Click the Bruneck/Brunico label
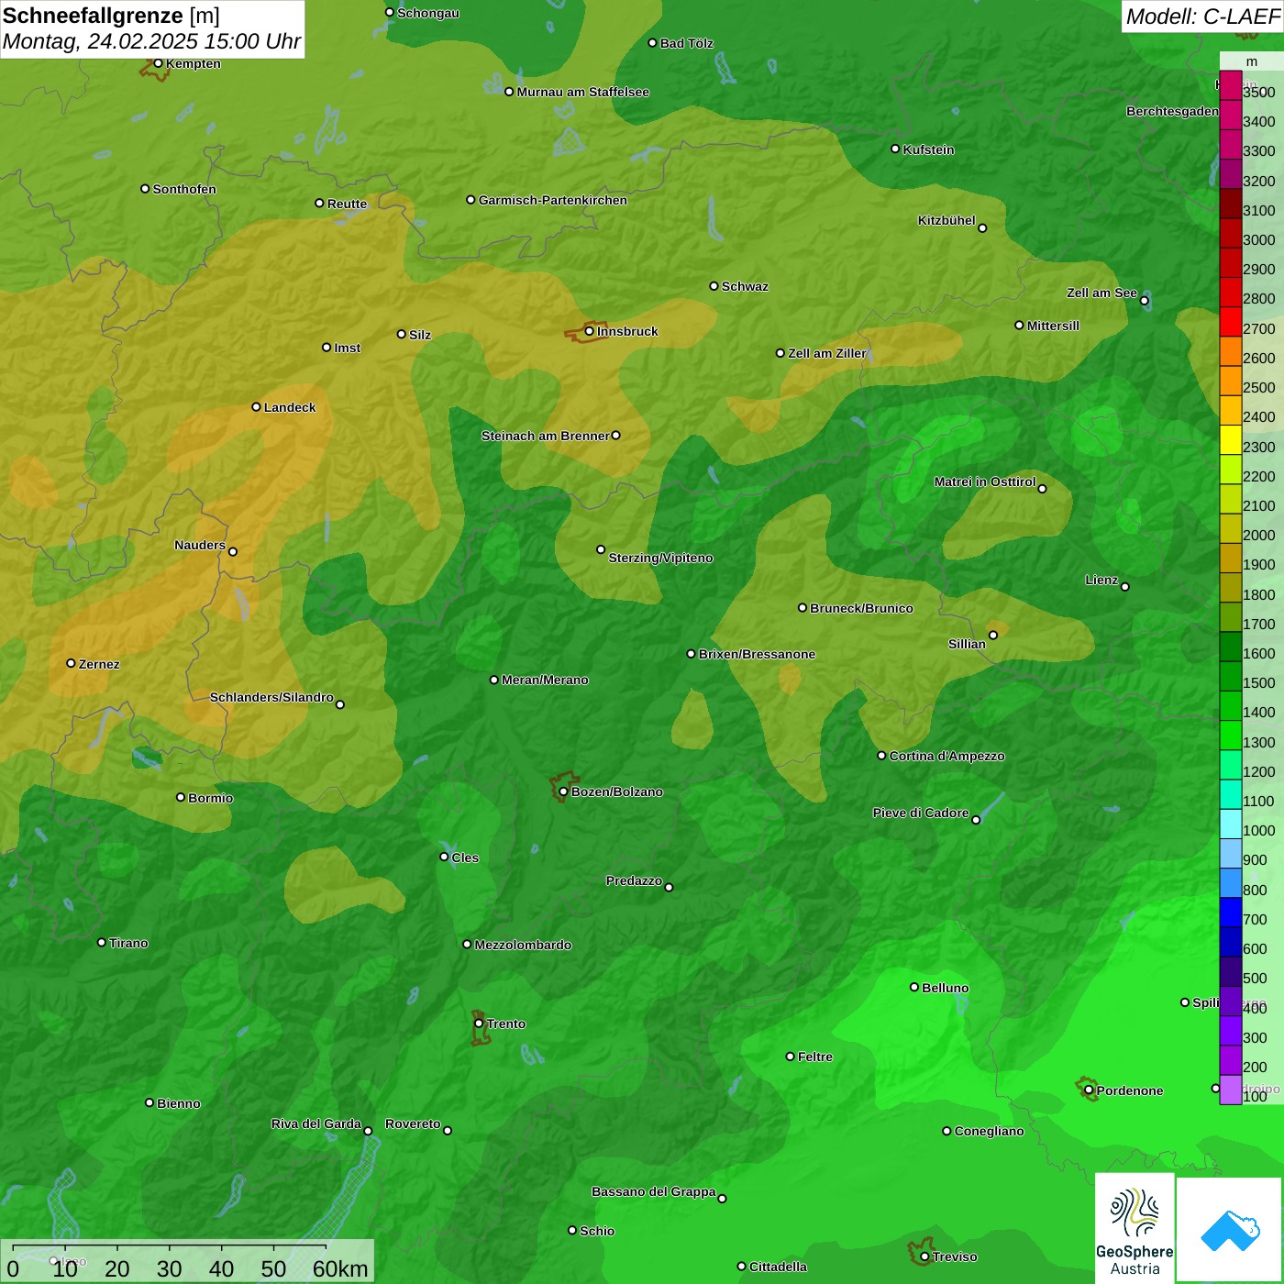1284x1284 pixels. point(862,608)
